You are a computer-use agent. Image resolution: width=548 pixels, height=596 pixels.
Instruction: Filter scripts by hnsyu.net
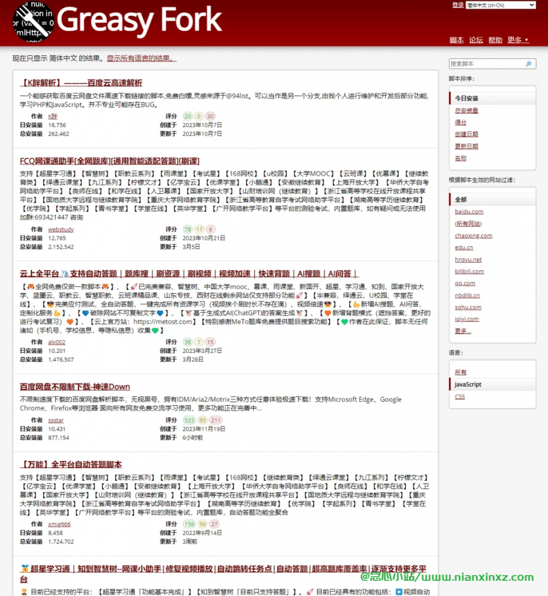tap(468, 260)
